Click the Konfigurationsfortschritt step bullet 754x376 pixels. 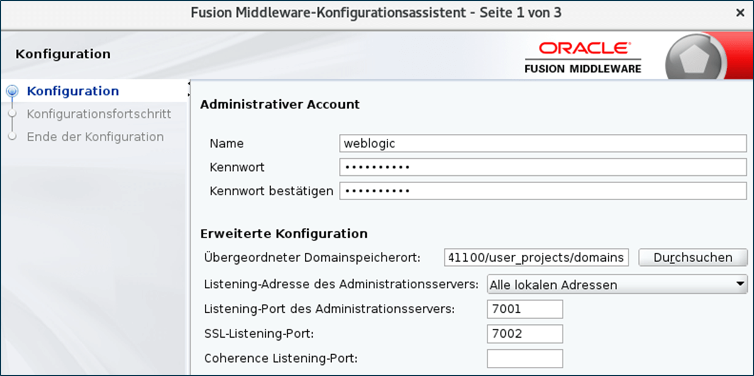click(12, 114)
